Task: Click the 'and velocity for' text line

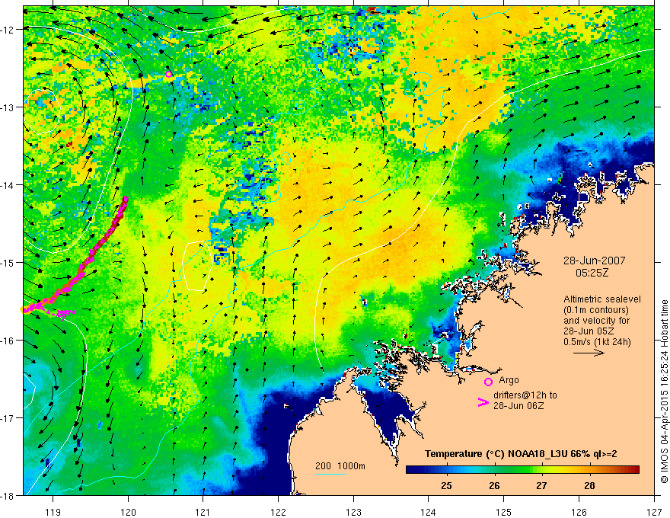Action: pyautogui.click(x=596, y=321)
